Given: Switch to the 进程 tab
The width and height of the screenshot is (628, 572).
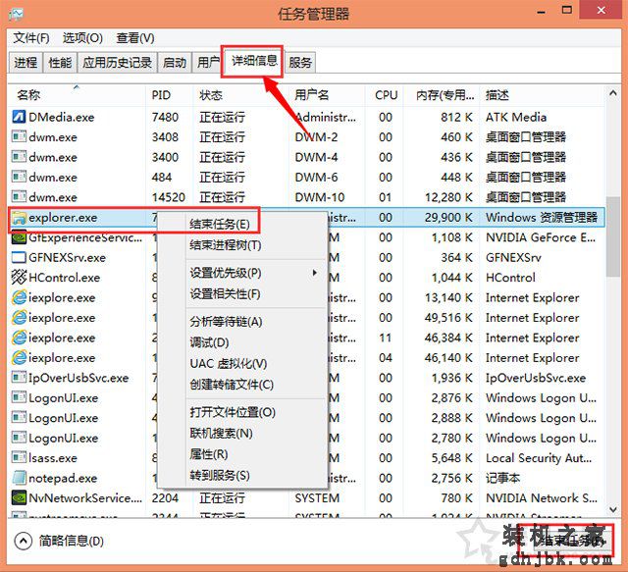Looking at the screenshot, I should coord(26,62).
